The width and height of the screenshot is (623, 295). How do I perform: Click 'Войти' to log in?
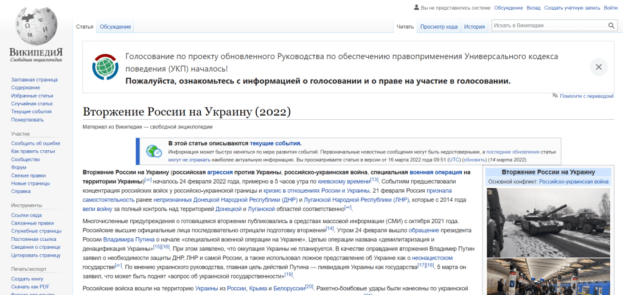pos(611,8)
